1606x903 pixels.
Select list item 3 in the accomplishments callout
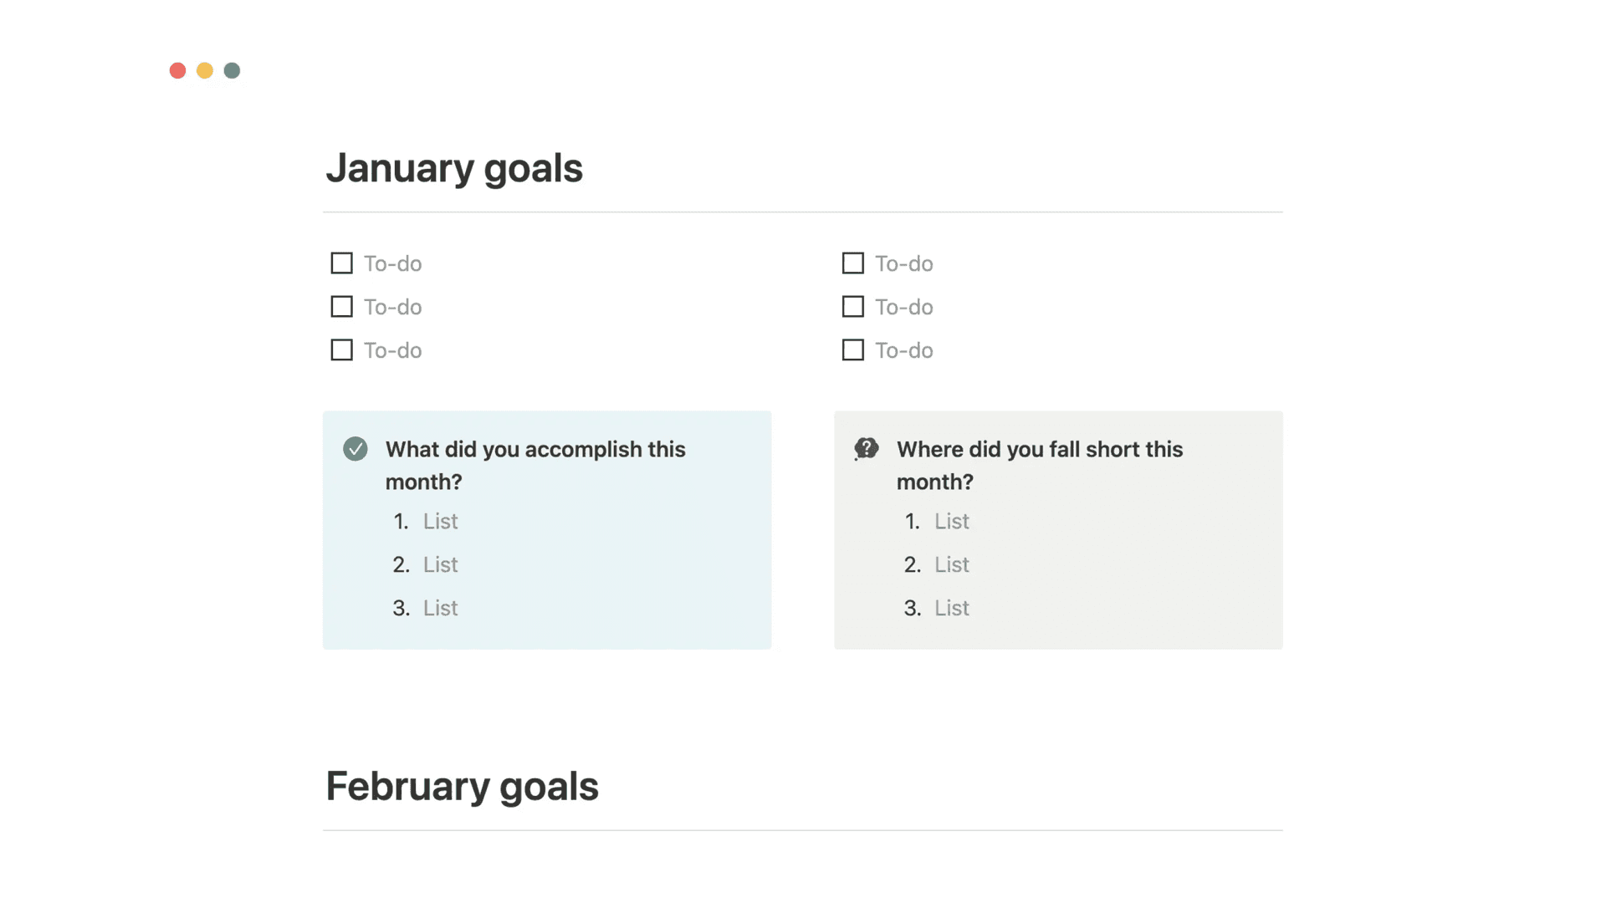(440, 609)
